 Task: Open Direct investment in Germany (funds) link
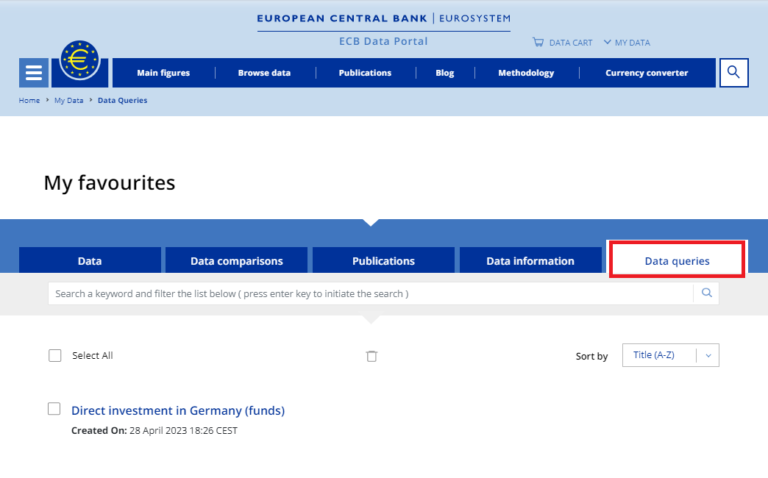(178, 411)
